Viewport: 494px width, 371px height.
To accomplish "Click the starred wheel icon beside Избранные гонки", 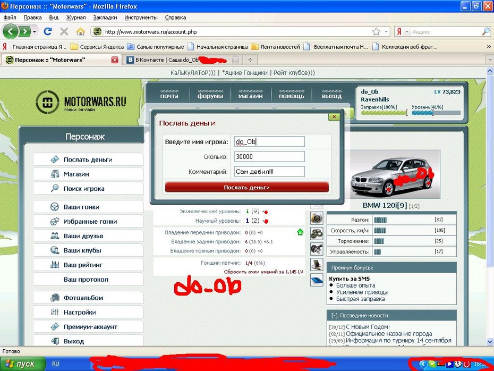I will pos(55,221).
